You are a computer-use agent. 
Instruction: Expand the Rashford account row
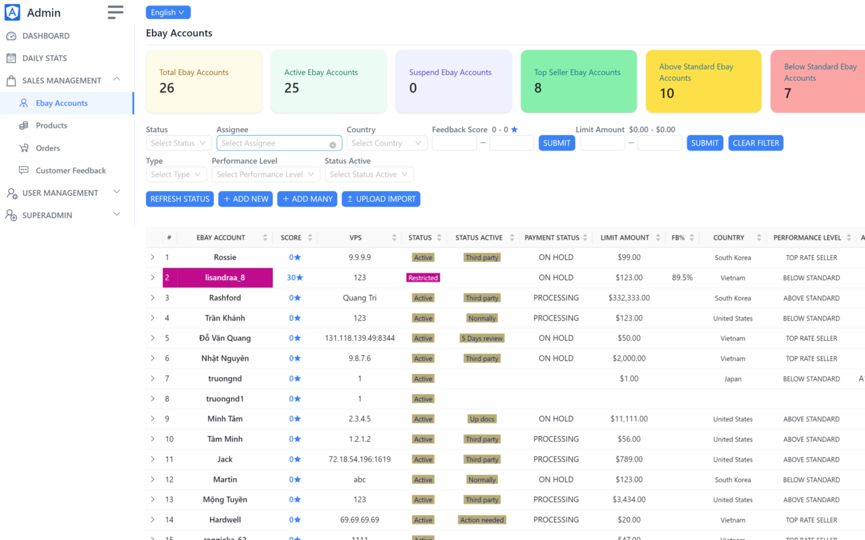(153, 298)
